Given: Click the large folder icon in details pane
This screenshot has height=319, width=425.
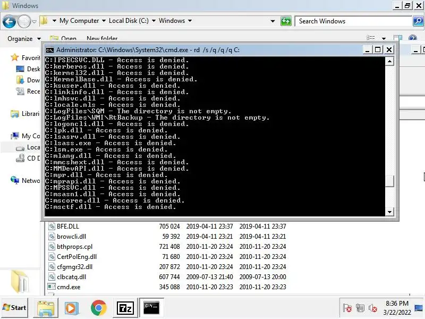Looking at the screenshot, I should point(19,282).
